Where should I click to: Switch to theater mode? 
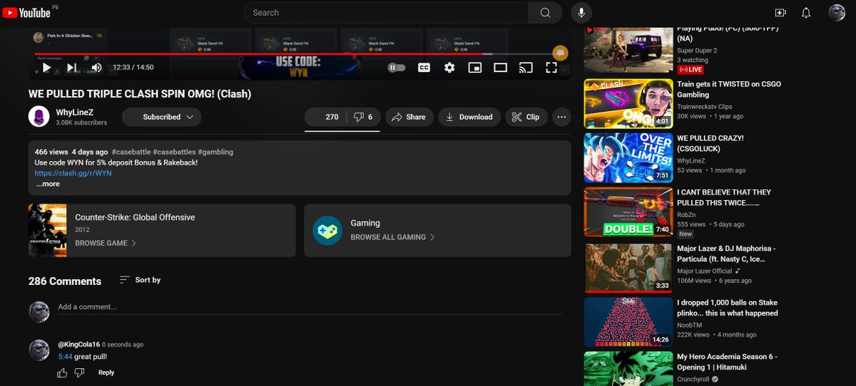click(x=500, y=68)
